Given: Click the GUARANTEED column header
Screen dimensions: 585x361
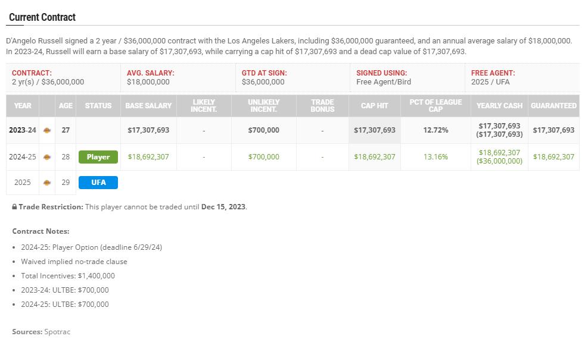Looking at the screenshot, I should [x=553, y=106].
